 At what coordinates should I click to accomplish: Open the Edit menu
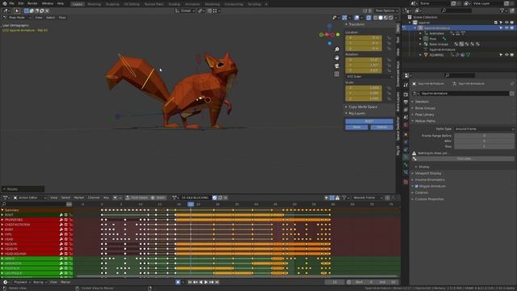pyautogui.click(x=21, y=3)
